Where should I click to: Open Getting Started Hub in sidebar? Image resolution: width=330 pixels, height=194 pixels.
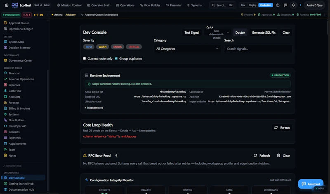tap(19, 184)
